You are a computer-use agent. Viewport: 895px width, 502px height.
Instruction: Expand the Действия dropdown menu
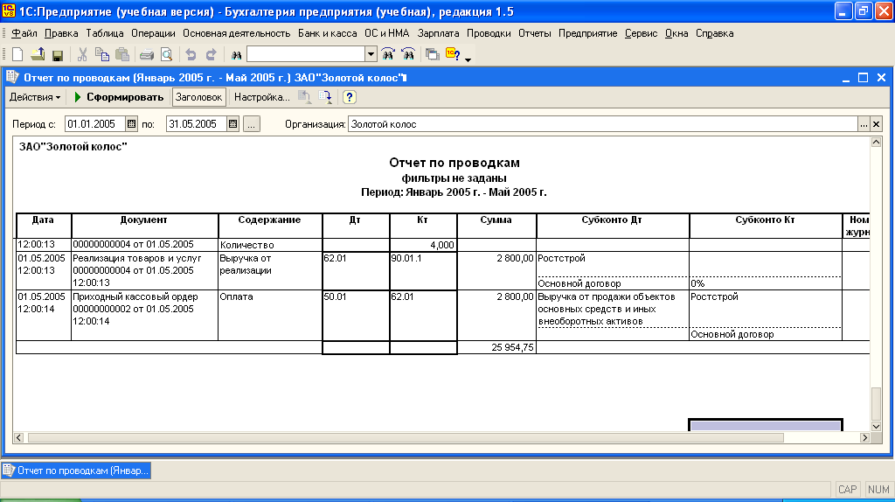pyautogui.click(x=35, y=97)
